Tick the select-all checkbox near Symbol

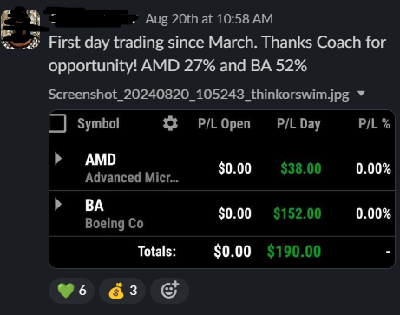pyautogui.click(x=58, y=123)
